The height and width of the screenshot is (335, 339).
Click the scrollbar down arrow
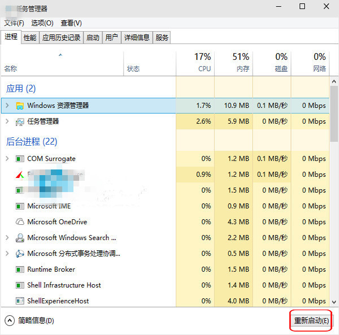click(334, 302)
